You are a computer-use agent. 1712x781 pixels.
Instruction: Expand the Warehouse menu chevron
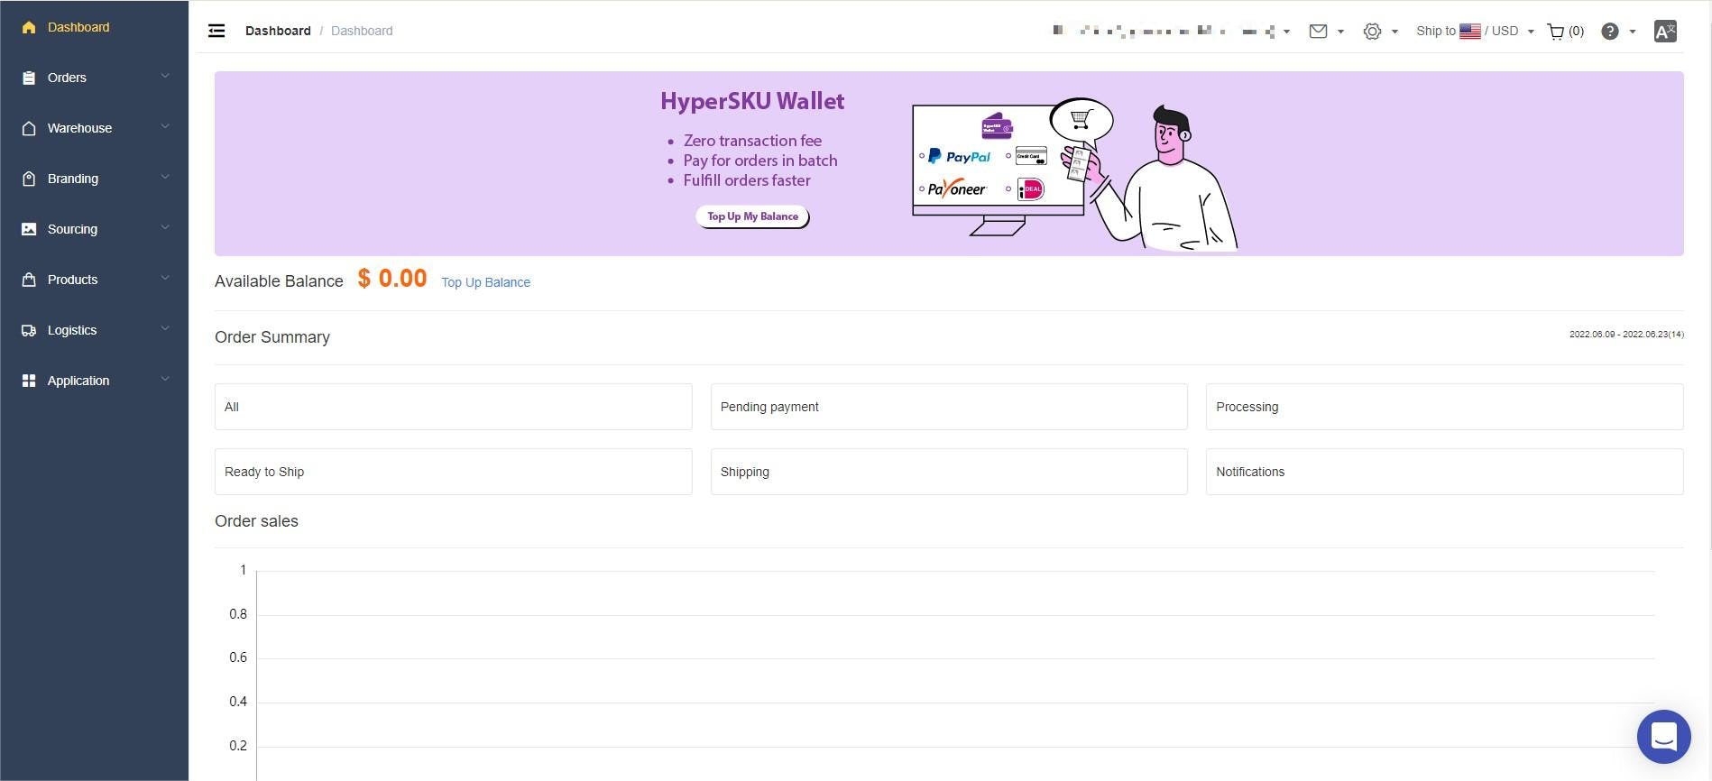tap(165, 126)
